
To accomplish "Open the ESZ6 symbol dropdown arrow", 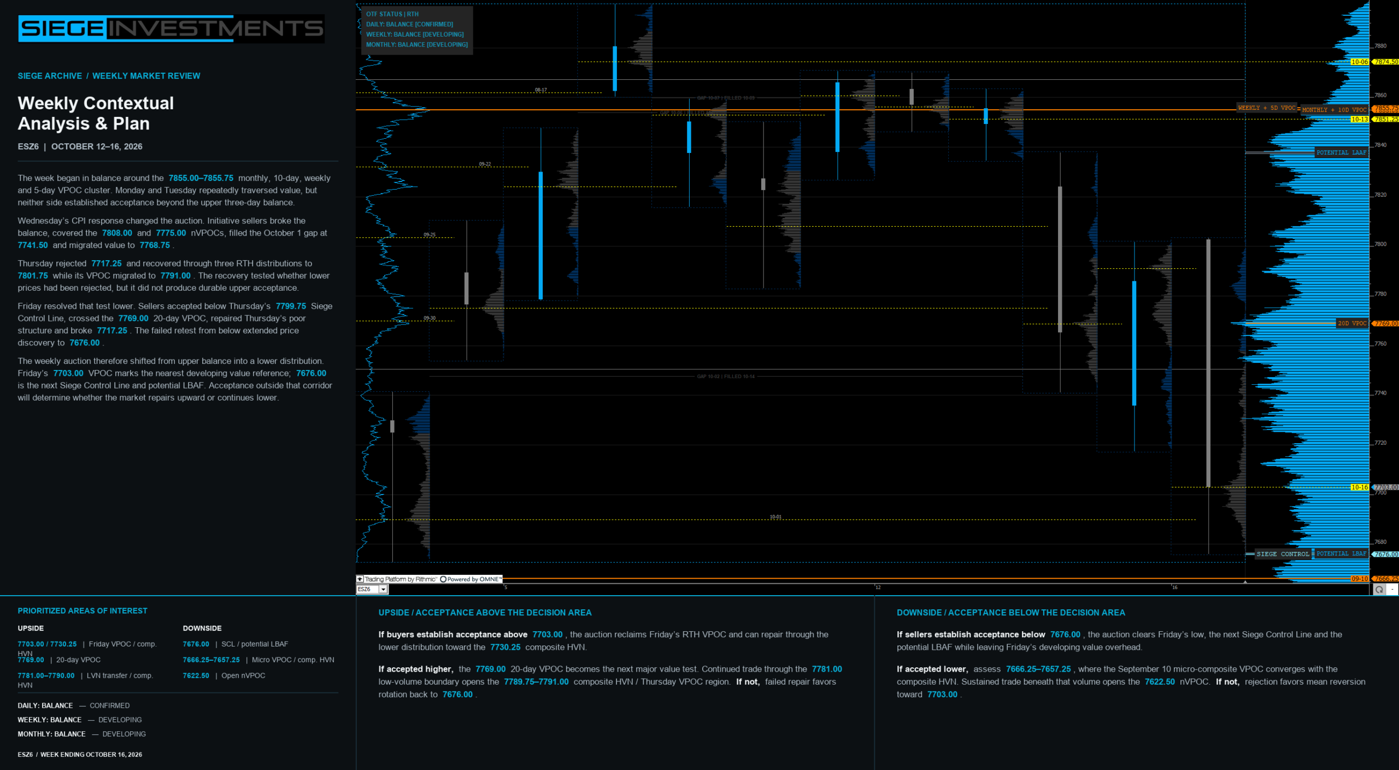I will pyautogui.click(x=384, y=589).
